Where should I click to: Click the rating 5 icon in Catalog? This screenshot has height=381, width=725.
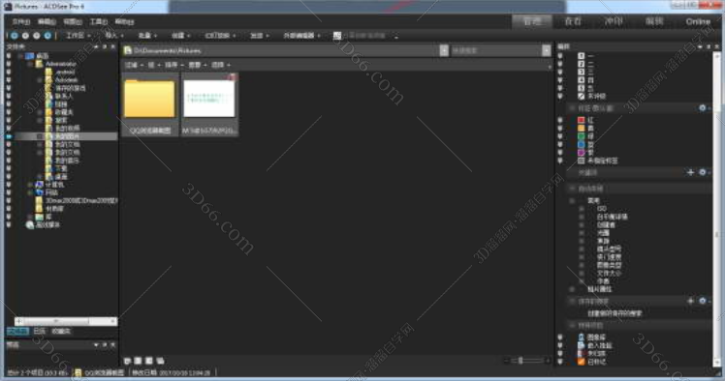coord(582,88)
